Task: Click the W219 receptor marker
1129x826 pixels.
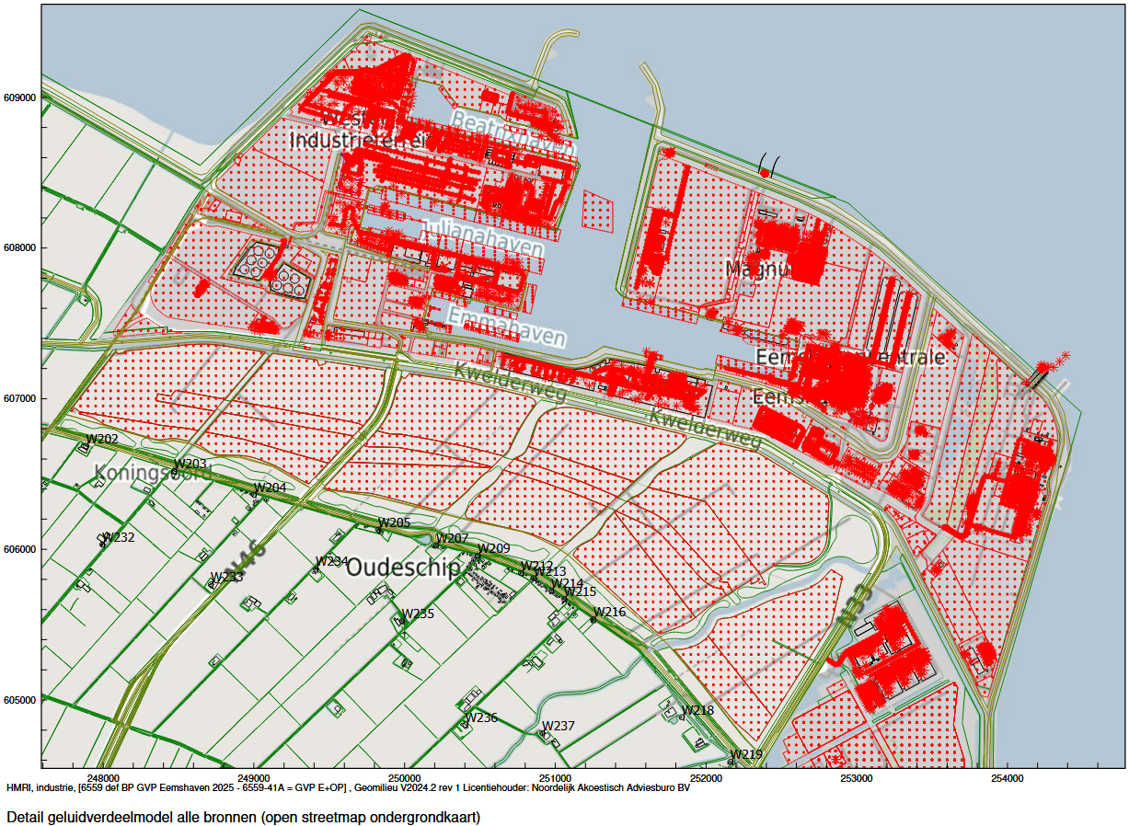Action: tap(732, 760)
